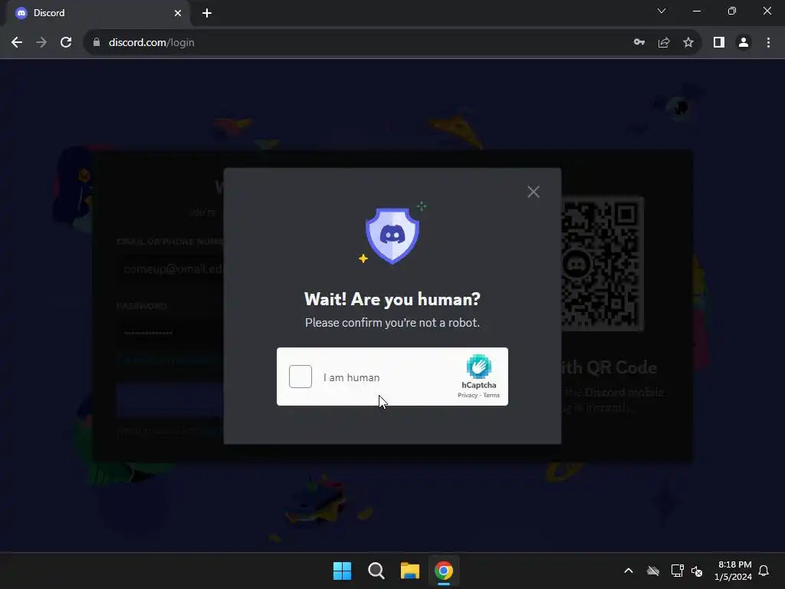Viewport: 785px width, 589px height.
Task: Select the Discord browser tab
Action: tap(97, 13)
